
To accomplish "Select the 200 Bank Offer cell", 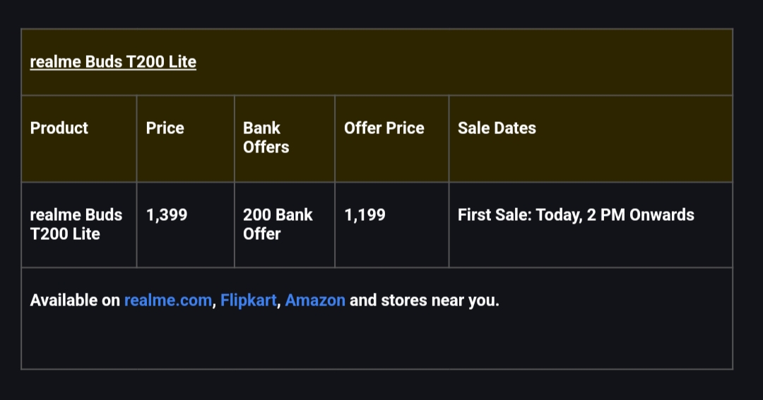I will (x=278, y=224).
